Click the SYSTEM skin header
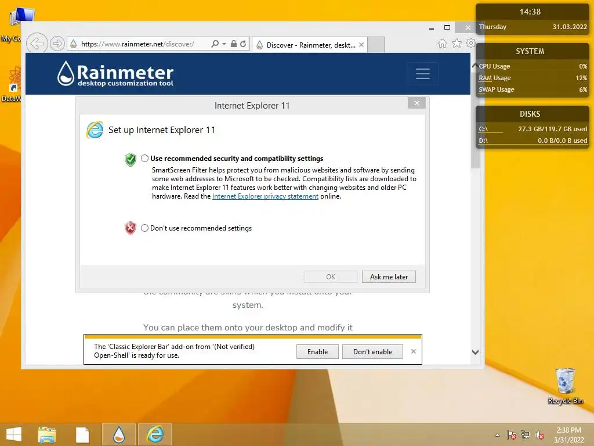 (x=530, y=51)
